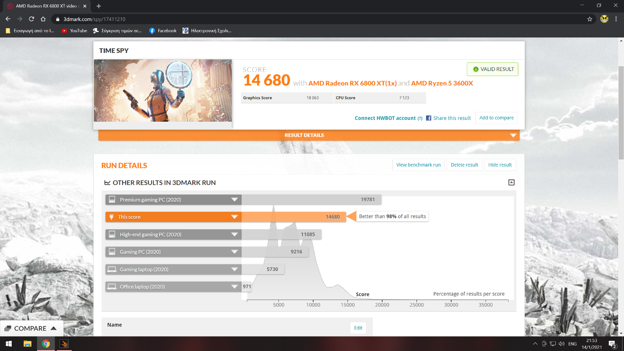Open the Chrome profile avatar
Screen dimensions: 624x351
[604, 19]
